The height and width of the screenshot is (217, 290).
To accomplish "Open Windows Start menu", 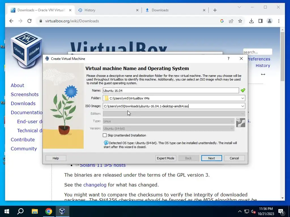I will pos(7,211).
